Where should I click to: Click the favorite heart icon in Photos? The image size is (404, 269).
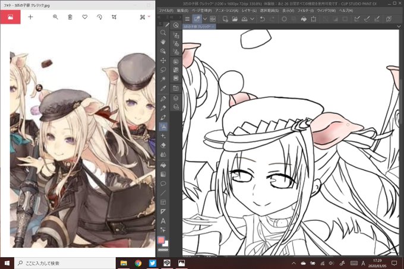pos(85,17)
